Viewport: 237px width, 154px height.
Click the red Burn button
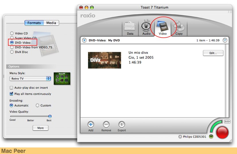pos(222,132)
